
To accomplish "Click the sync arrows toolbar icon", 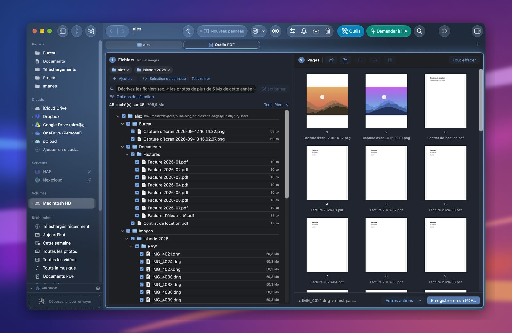I will (x=292, y=31).
